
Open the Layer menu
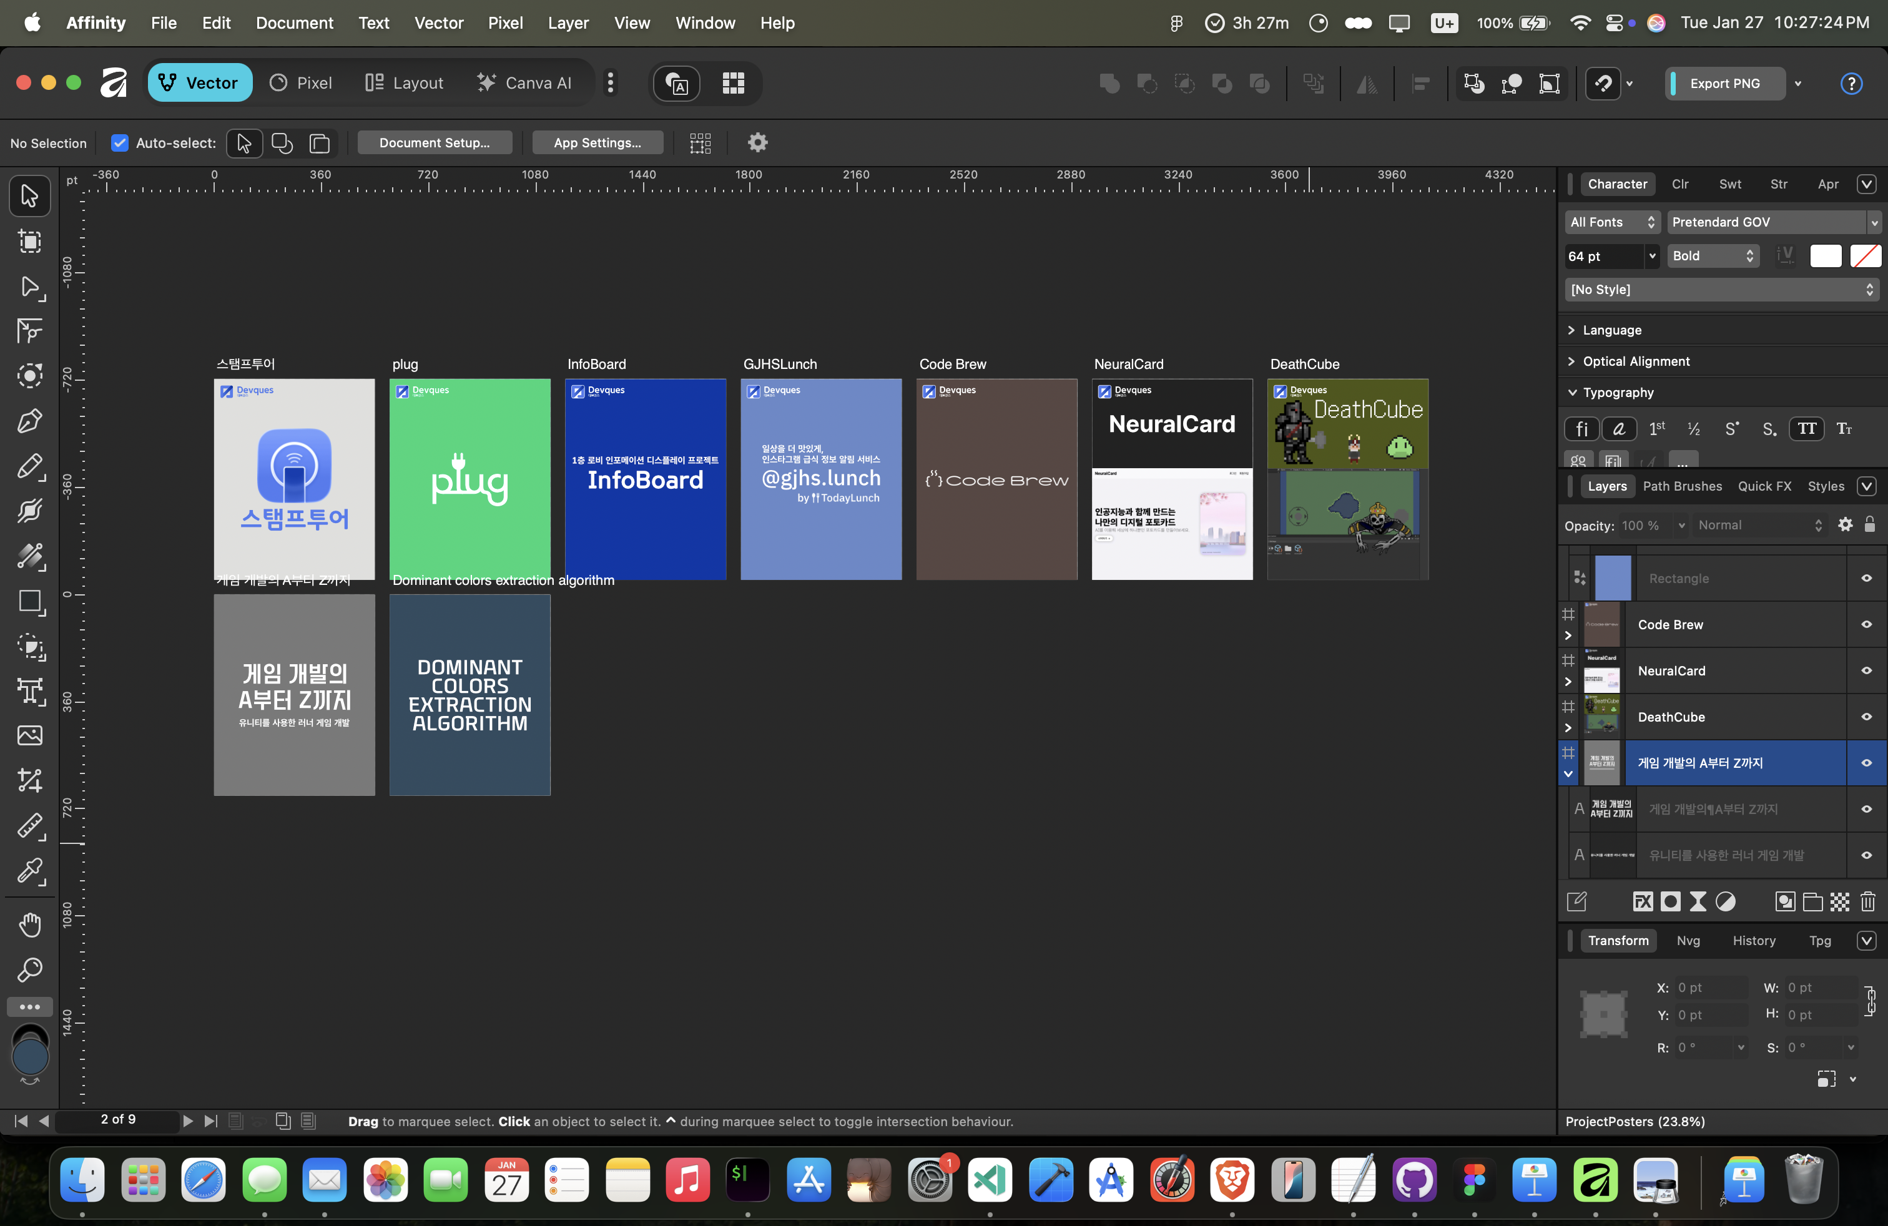click(568, 22)
